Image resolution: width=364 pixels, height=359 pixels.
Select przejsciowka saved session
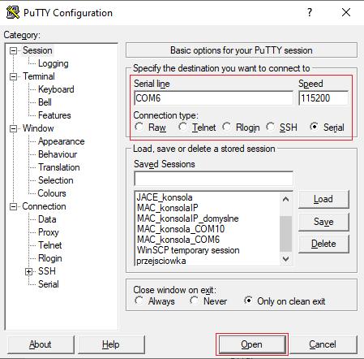161,261
